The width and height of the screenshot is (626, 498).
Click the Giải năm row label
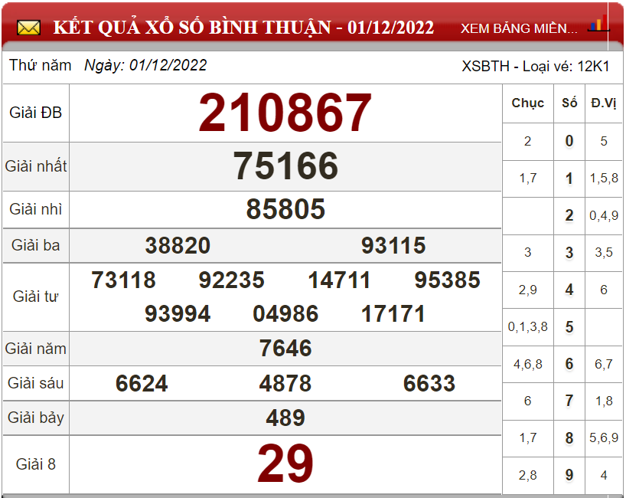(35, 349)
